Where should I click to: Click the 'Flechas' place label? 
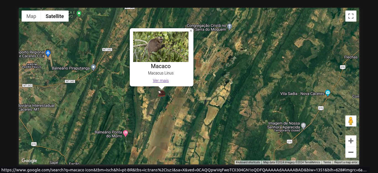[x=351, y=57]
